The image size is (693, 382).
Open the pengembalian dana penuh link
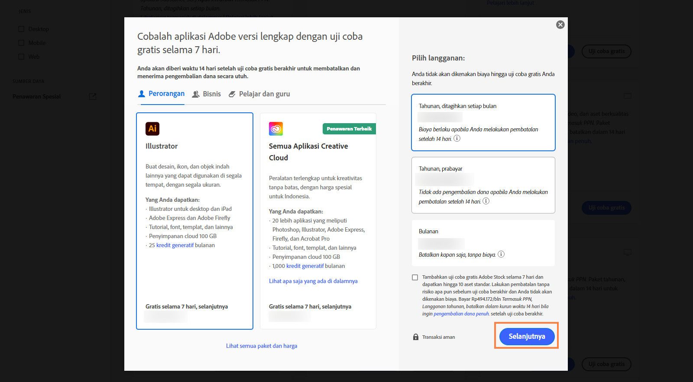coord(461,314)
